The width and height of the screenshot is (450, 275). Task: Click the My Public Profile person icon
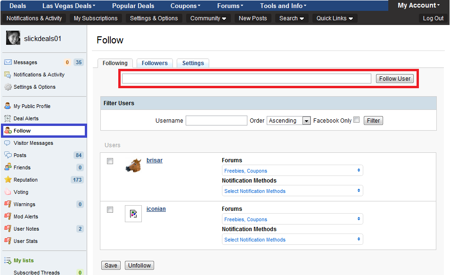click(x=8, y=106)
